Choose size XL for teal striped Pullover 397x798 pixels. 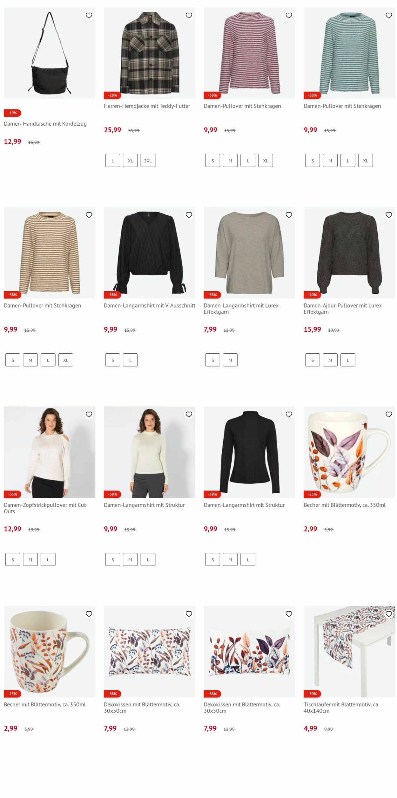coord(366,161)
